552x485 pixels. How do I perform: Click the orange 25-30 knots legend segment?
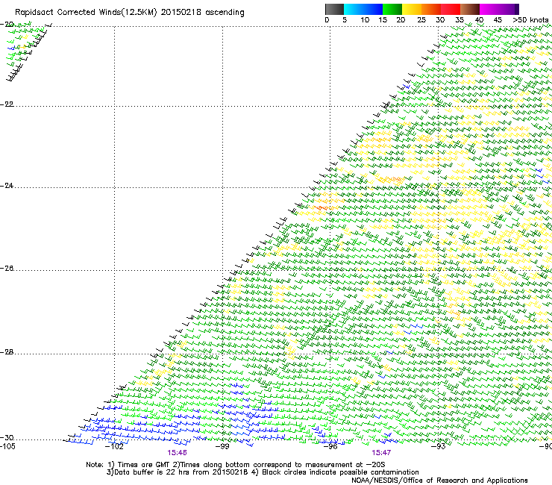click(431, 9)
